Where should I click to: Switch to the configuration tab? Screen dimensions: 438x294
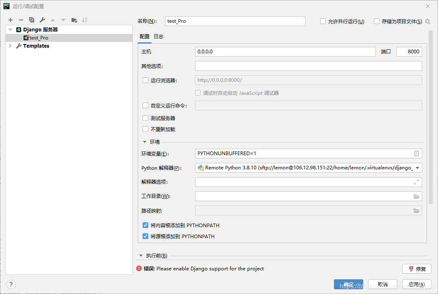[144, 37]
